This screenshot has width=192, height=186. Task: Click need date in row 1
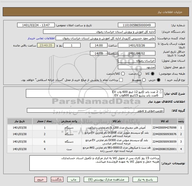click(x=20, y=128)
